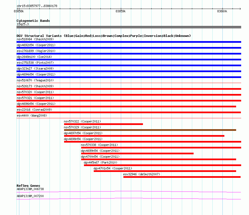Click the RefSeq Genes track title
Screen dimensions: 249x215
click(28, 186)
